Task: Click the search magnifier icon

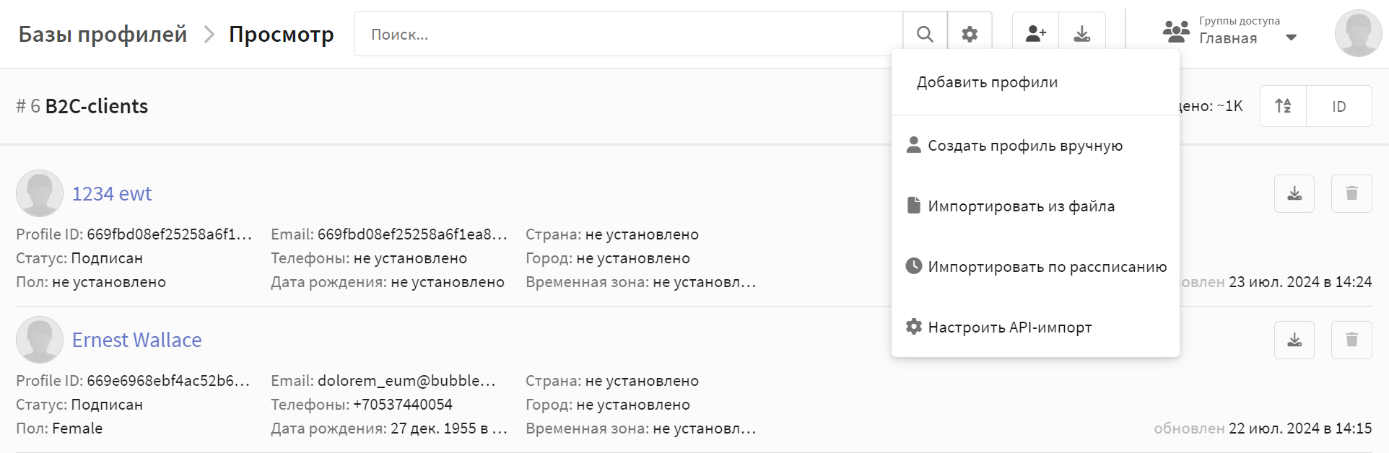Action: pos(925,34)
